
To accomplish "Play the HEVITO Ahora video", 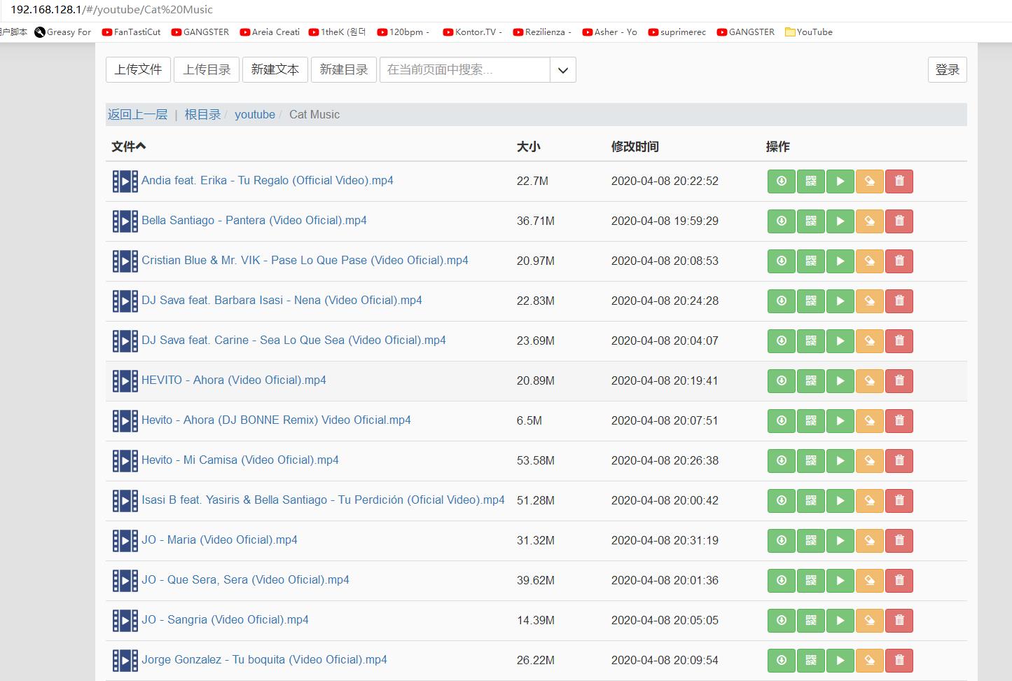I will [840, 381].
